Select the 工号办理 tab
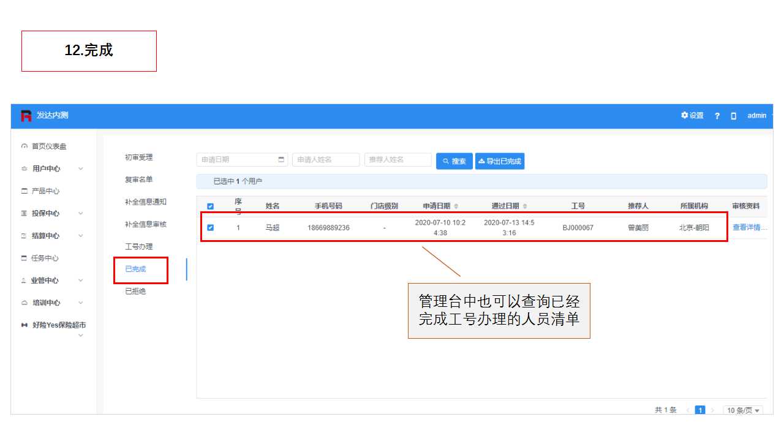This screenshot has width=784, height=441. tap(139, 247)
